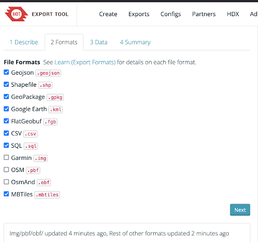
Task: Uncheck the Geojson format checkbox
Action: coord(6,72)
